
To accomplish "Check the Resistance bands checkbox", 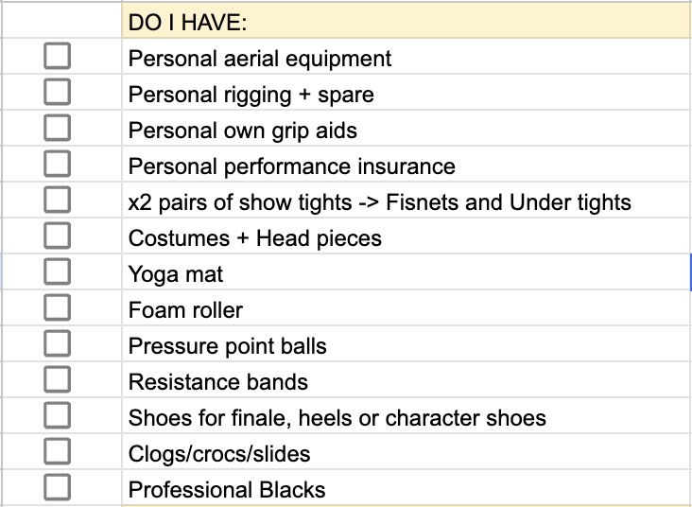I will click(x=58, y=379).
